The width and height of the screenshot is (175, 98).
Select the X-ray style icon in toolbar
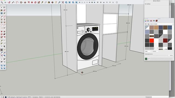click(80, 2)
